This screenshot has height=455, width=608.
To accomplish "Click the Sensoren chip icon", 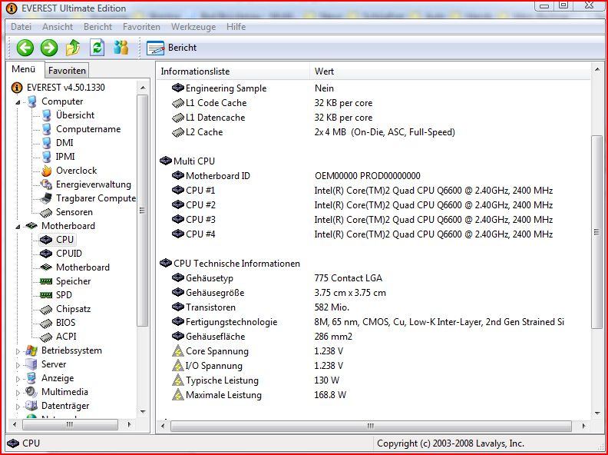I will point(46,212).
